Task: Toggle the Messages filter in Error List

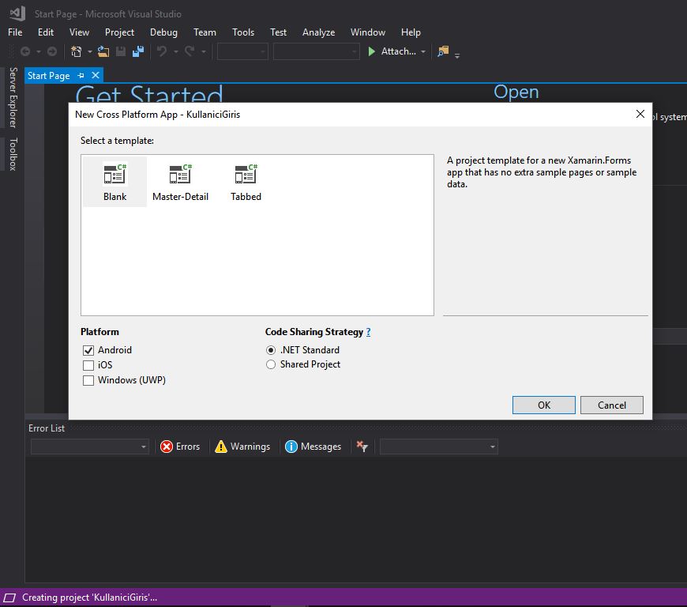Action: (313, 447)
